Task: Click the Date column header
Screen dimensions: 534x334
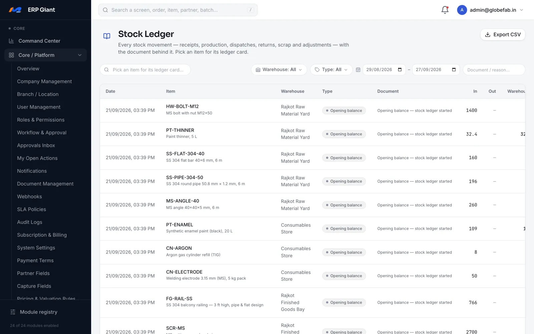Action: 110,91
